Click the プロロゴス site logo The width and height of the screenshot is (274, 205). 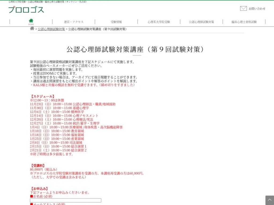pyautogui.click(x=26, y=10)
